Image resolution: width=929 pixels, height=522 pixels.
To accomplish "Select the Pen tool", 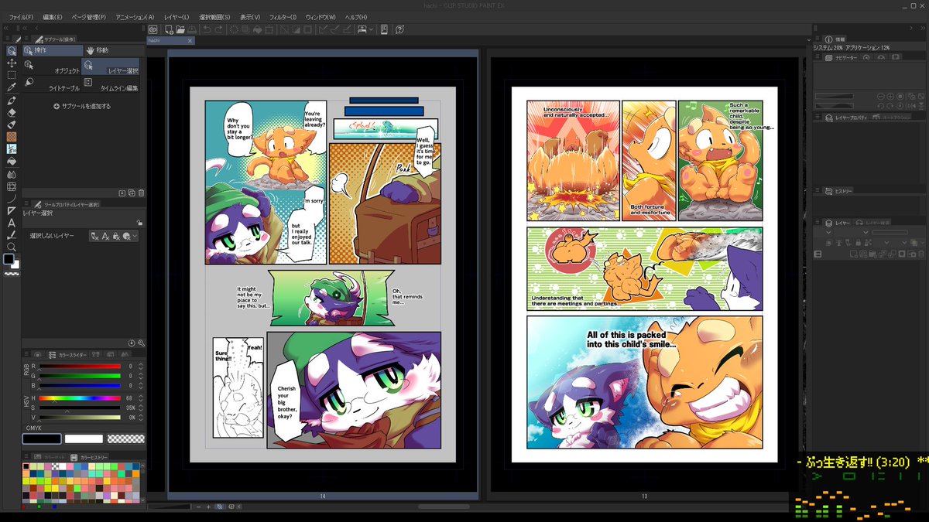I will pos(12,101).
